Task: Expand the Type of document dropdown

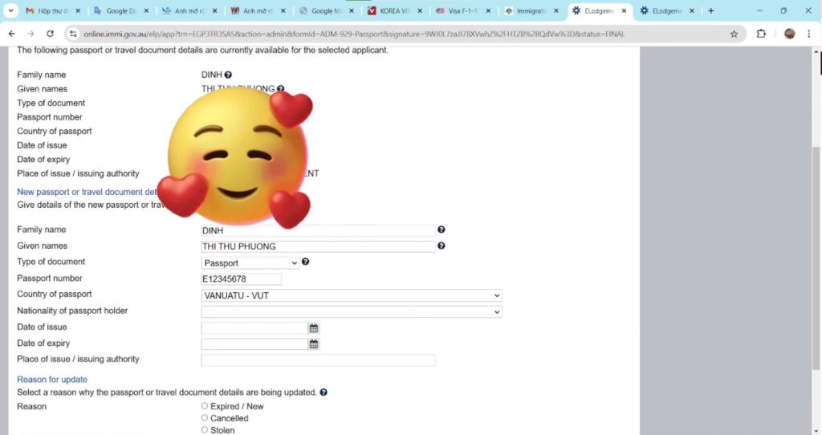Action: coord(250,263)
